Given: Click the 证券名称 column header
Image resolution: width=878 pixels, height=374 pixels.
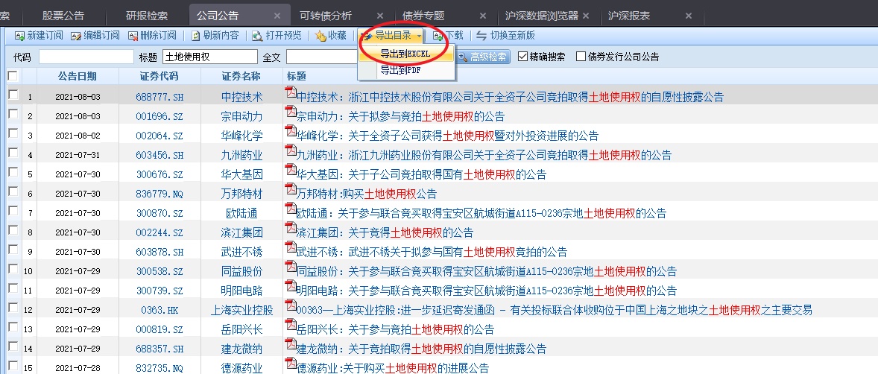Looking at the screenshot, I should pos(242,76).
